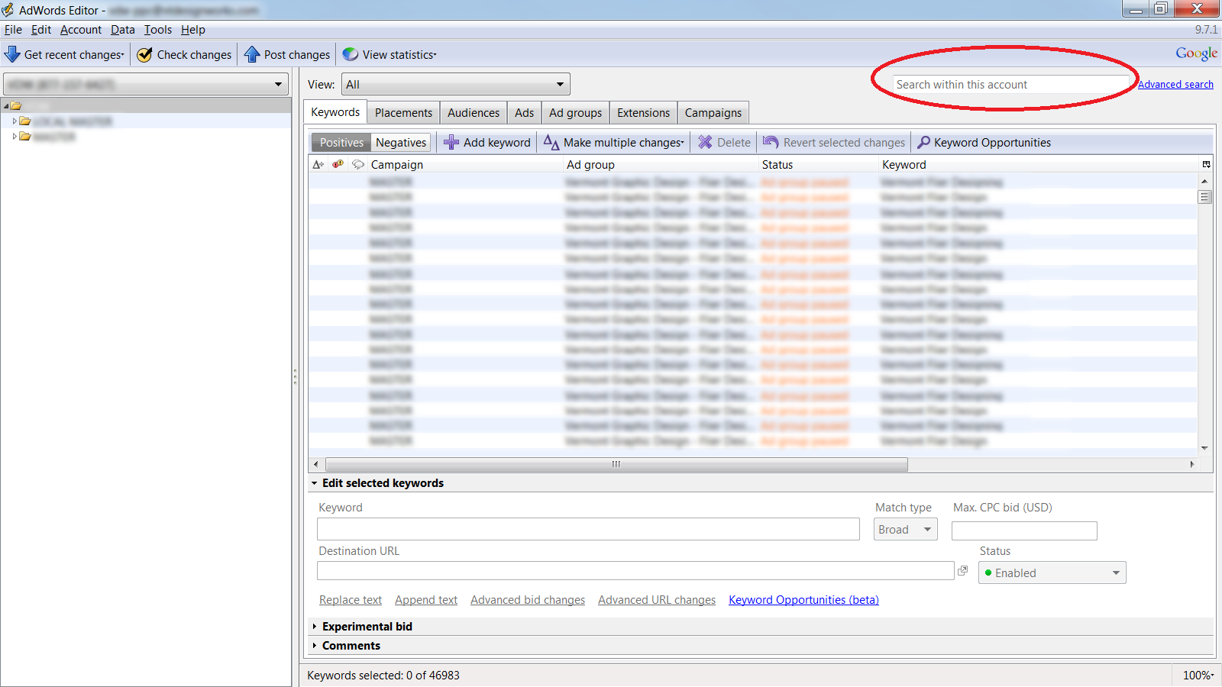1222x687 pixels.
Task: Toggle the Positives keyword filter
Action: pyautogui.click(x=341, y=142)
